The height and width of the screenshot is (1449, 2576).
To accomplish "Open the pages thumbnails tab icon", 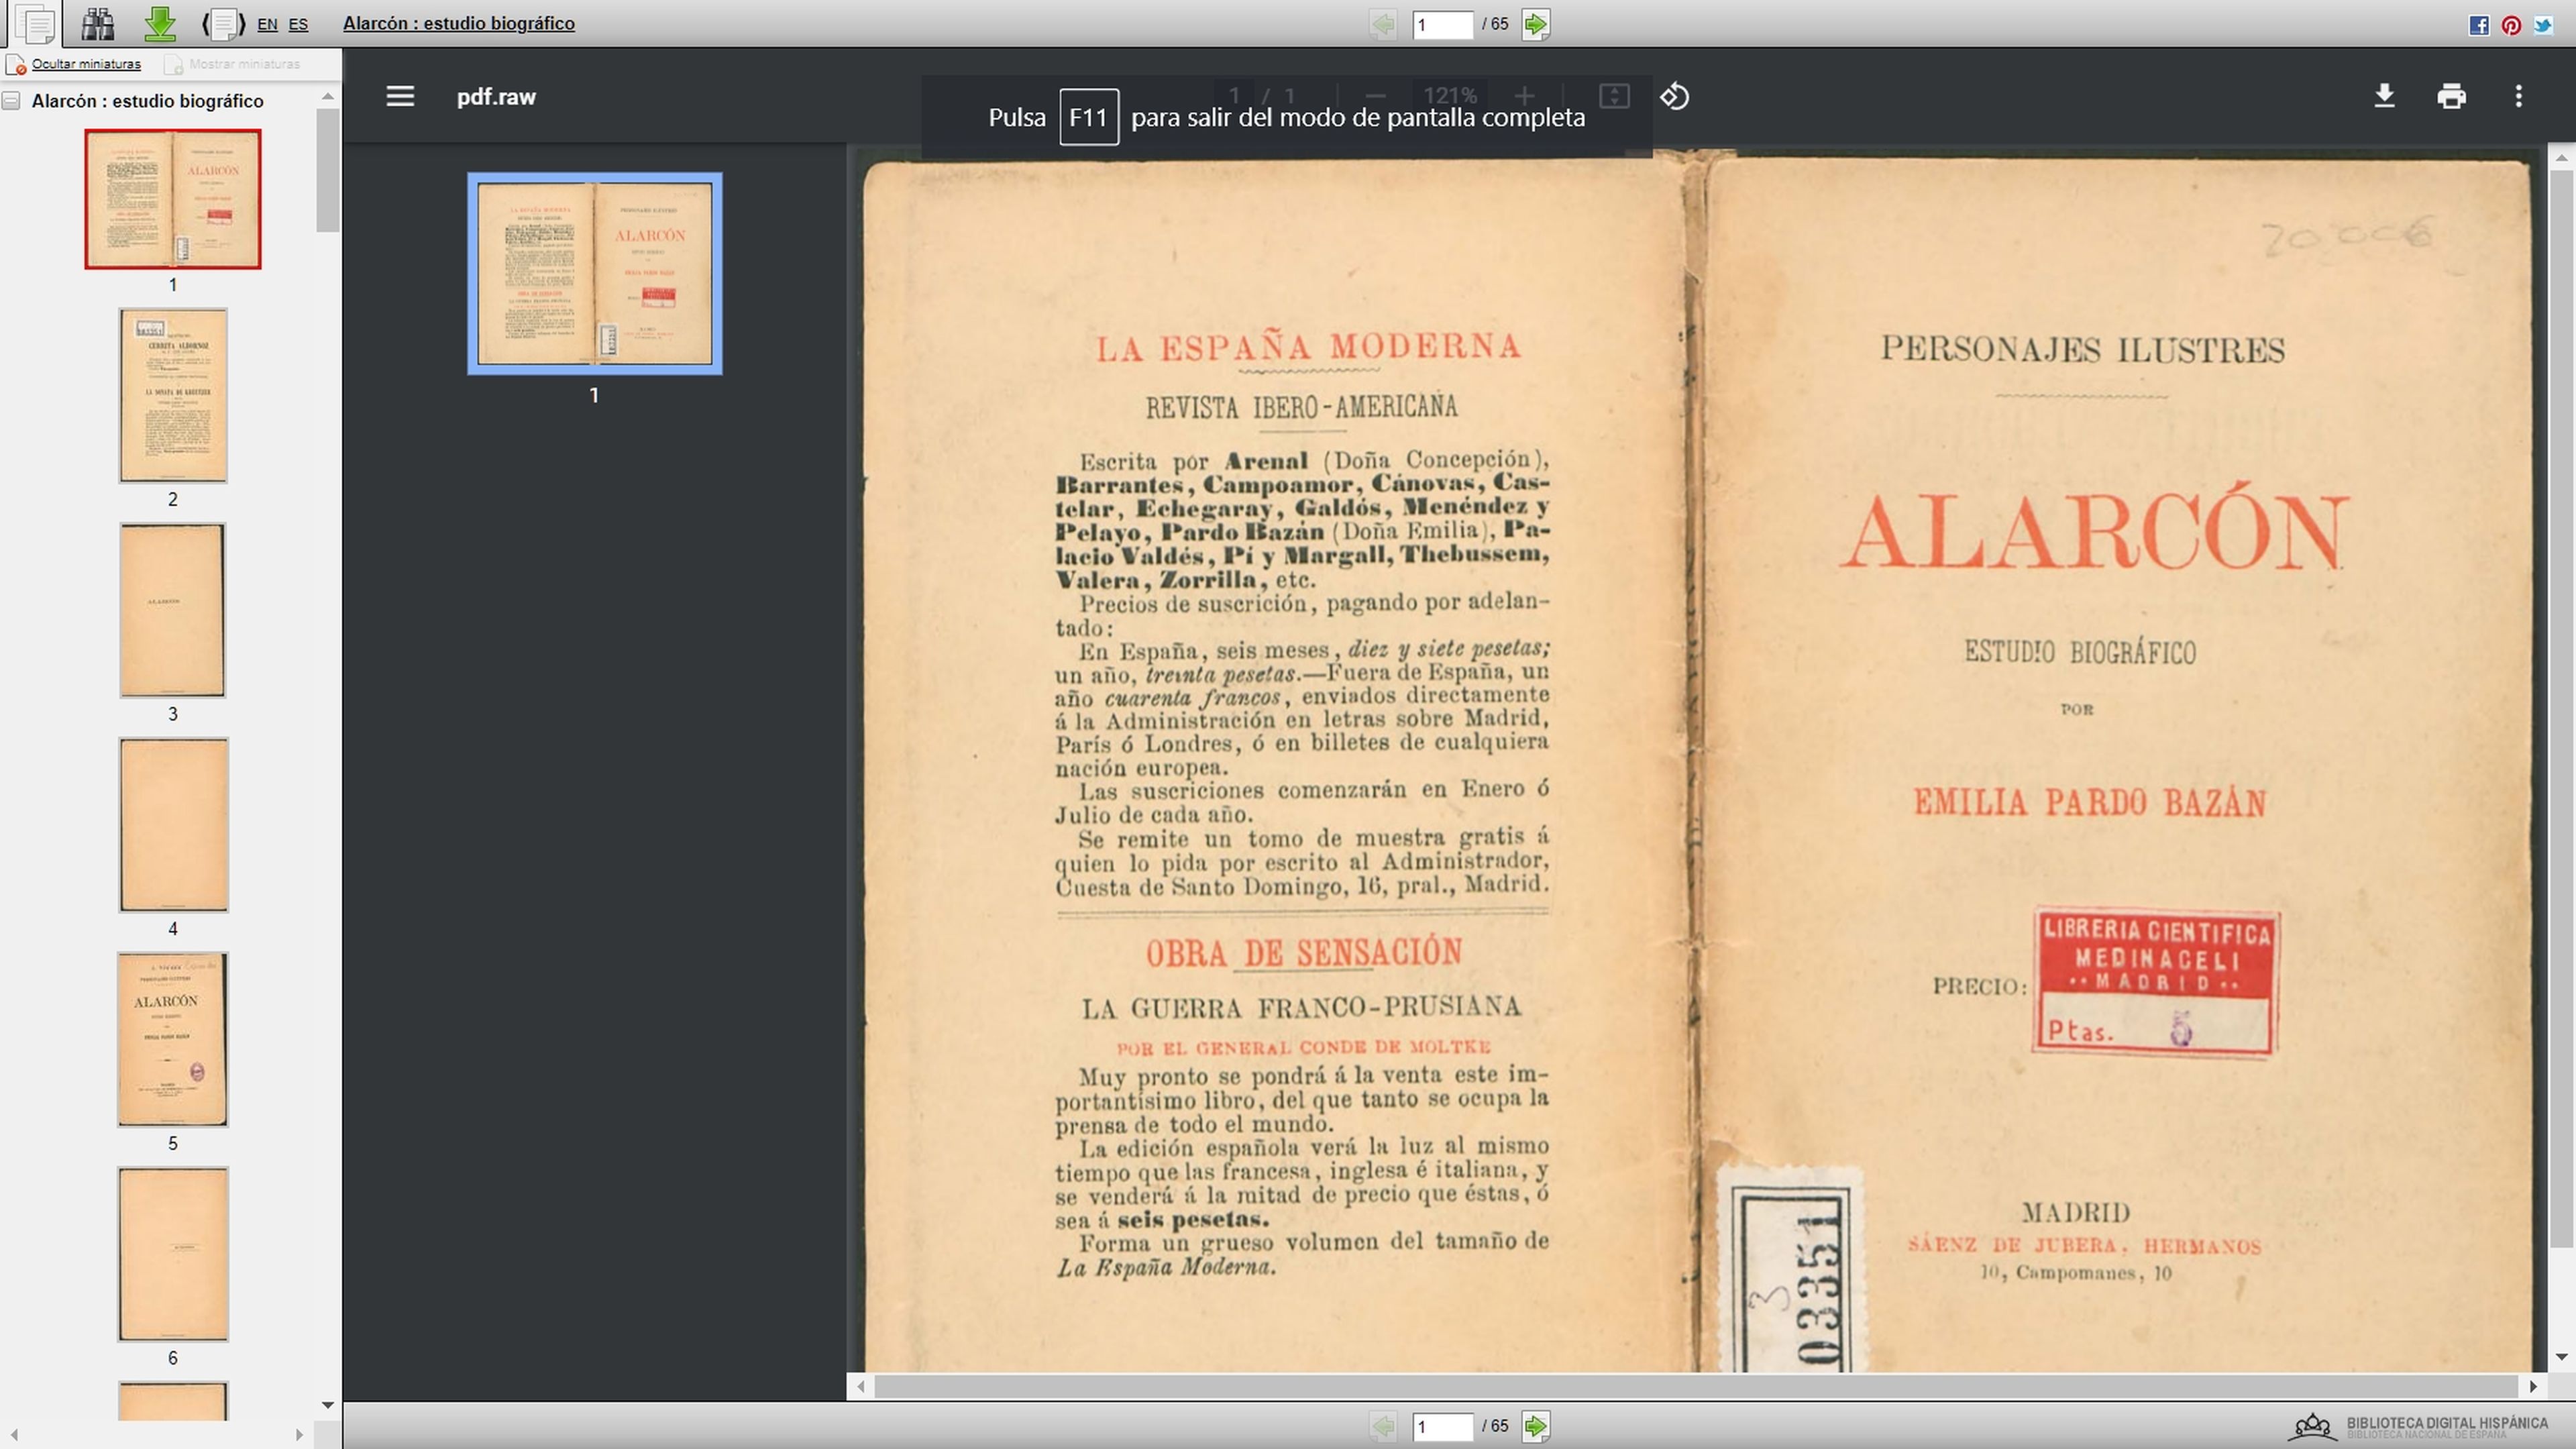I will click(x=36, y=24).
